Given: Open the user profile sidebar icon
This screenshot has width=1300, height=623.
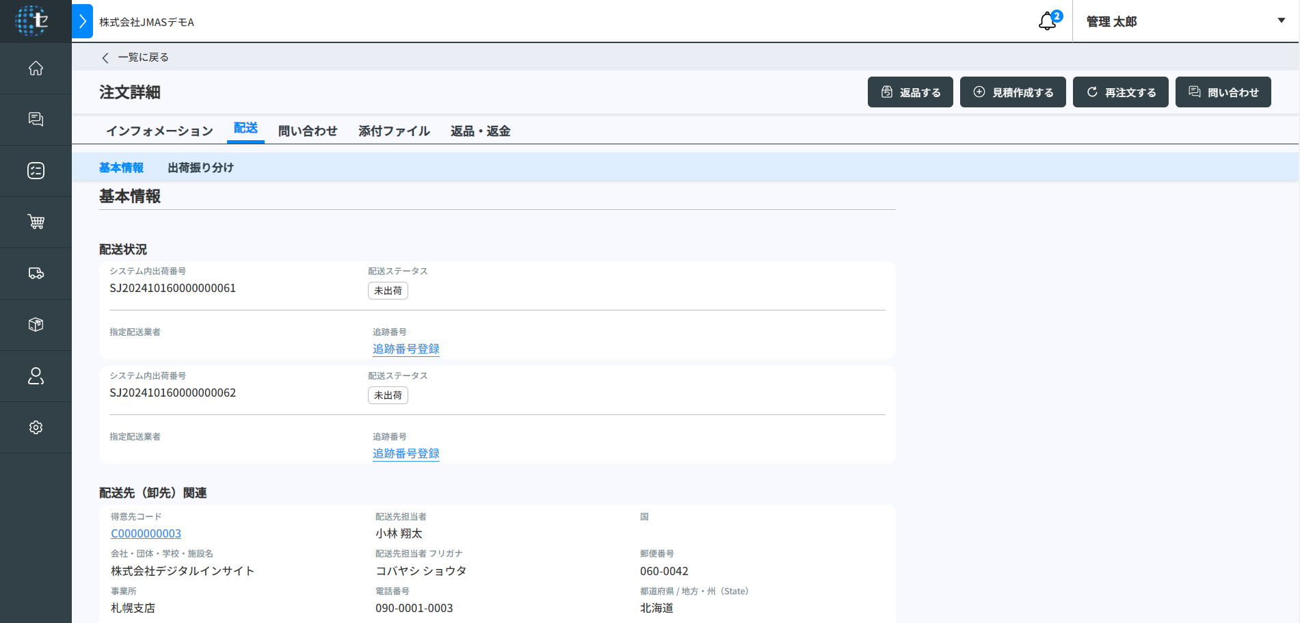Looking at the screenshot, I should [x=36, y=376].
